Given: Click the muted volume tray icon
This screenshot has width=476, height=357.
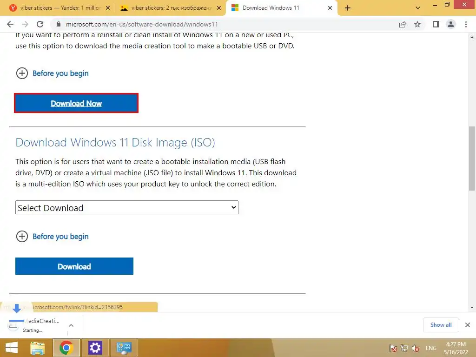Looking at the screenshot, I should (416, 348).
